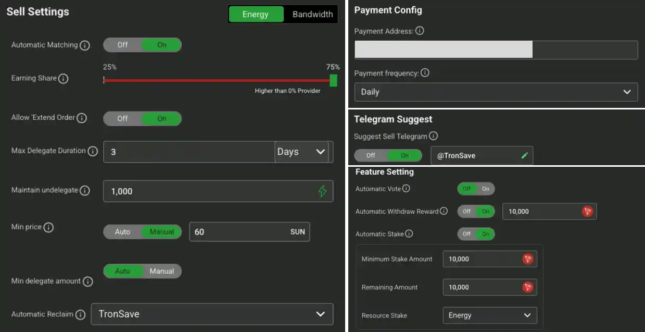The height and width of the screenshot is (332, 645).
Task: Switch to the Bandwidth tab
Action: 312,14
